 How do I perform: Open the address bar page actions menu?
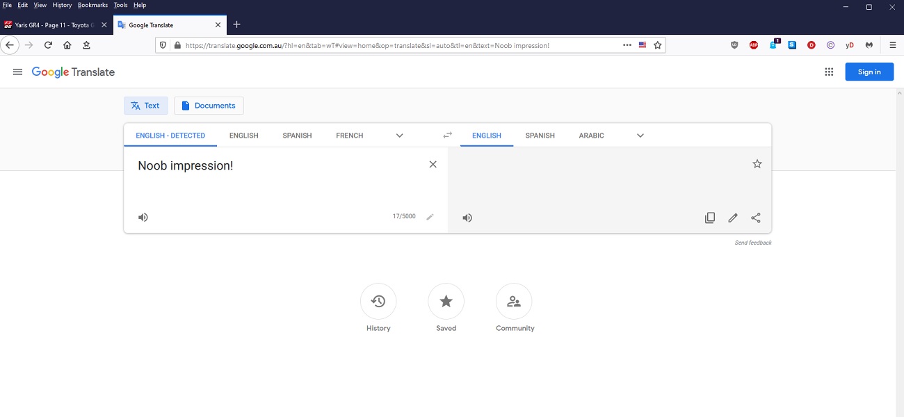pyautogui.click(x=627, y=45)
